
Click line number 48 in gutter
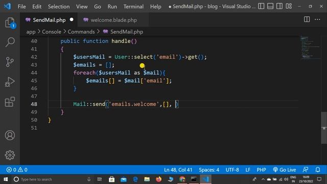34,104
